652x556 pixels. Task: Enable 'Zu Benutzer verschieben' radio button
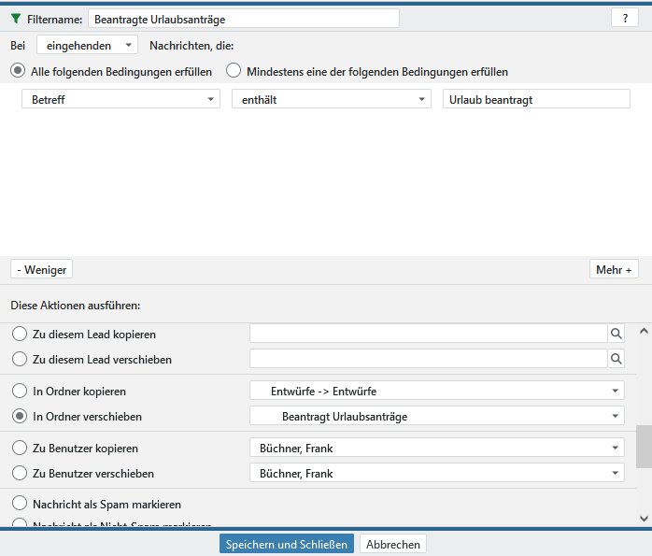20,474
